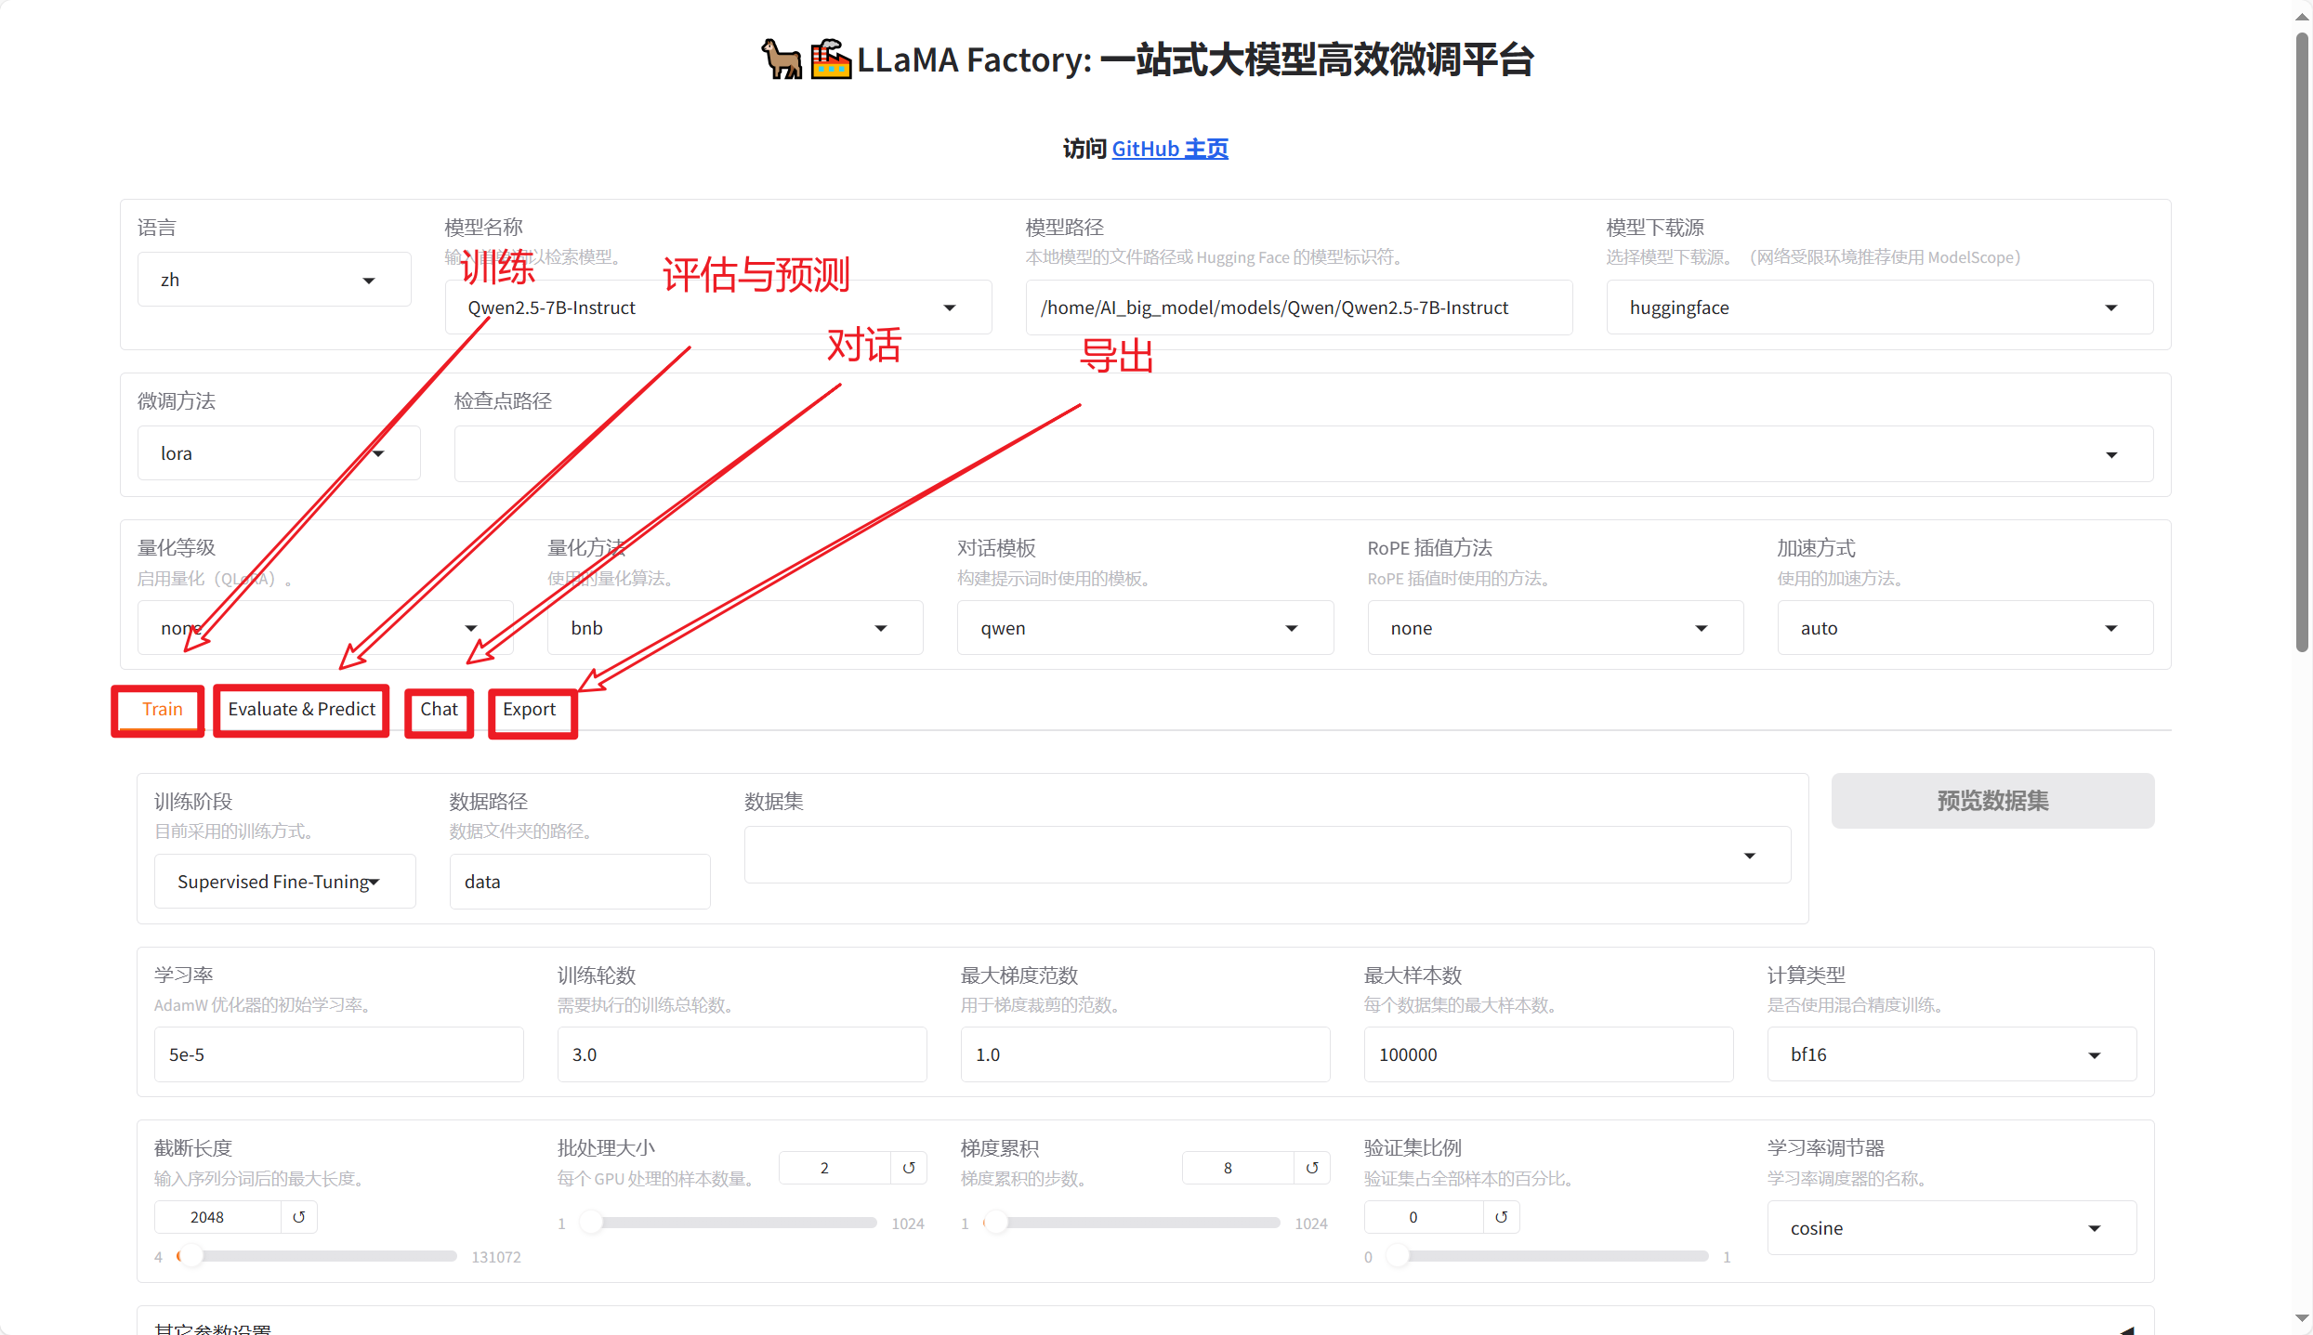Open the 量化方法 dropdown showing bnb
Image resolution: width=2313 pixels, height=1335 pixels.
click(734, 628)
